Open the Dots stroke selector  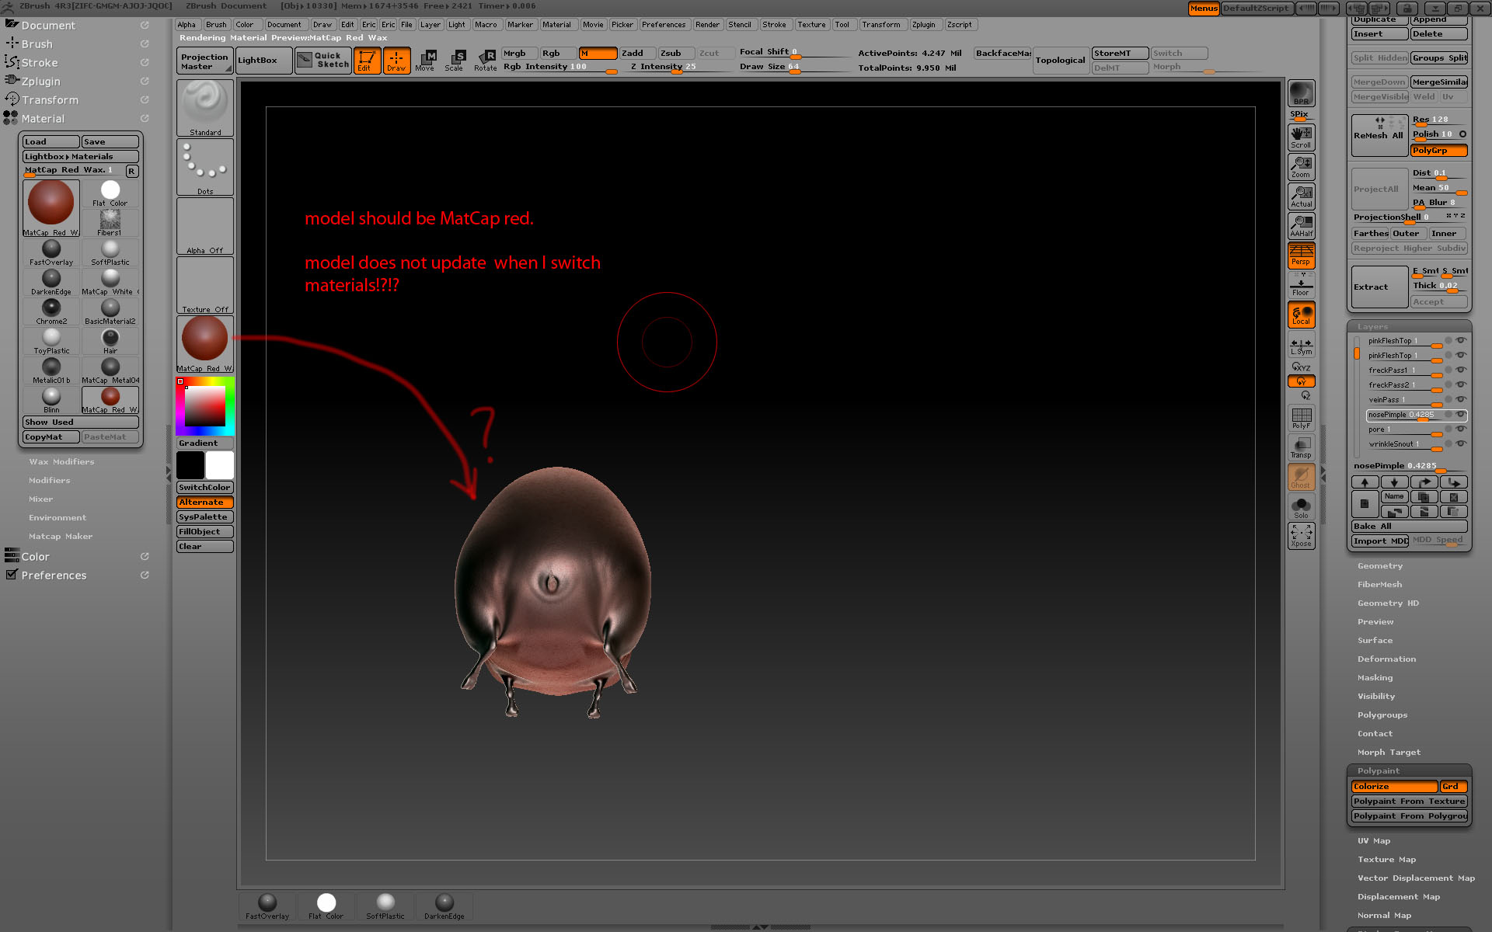[x=205, y=167]
